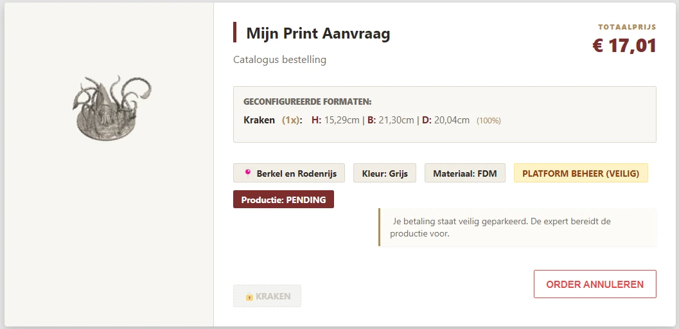Click the GECONFIGUREERDE FORMATEN heading
679x329 pixels.
(308, 102)
